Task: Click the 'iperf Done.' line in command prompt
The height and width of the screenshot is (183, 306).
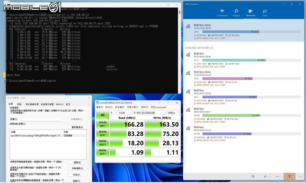Action: tap(14, 75)
